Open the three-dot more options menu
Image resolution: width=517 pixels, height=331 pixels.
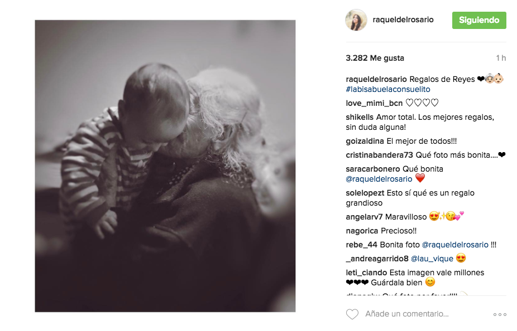tap(500, 314)
